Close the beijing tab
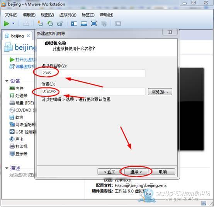This screenshot has width=214, height=207. pyautogui.click(x=28, y=36)
